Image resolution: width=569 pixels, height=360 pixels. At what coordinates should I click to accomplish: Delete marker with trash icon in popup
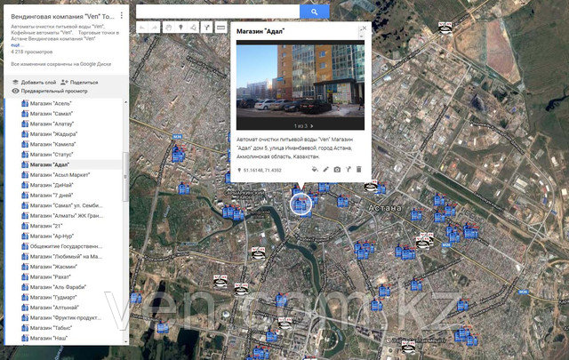tap(359, 170)
